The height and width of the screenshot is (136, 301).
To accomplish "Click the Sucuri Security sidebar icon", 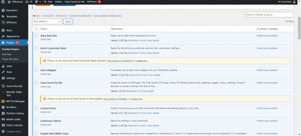I will tap(3, 86).
